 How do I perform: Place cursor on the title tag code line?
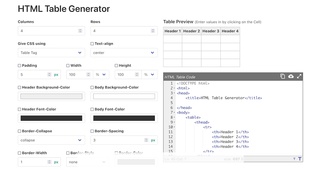pos(224,98)
